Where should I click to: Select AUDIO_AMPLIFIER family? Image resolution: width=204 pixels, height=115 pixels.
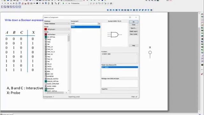53,84
